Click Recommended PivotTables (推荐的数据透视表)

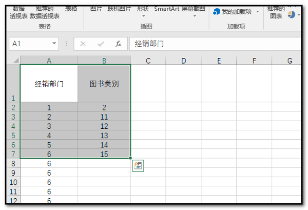45,12
